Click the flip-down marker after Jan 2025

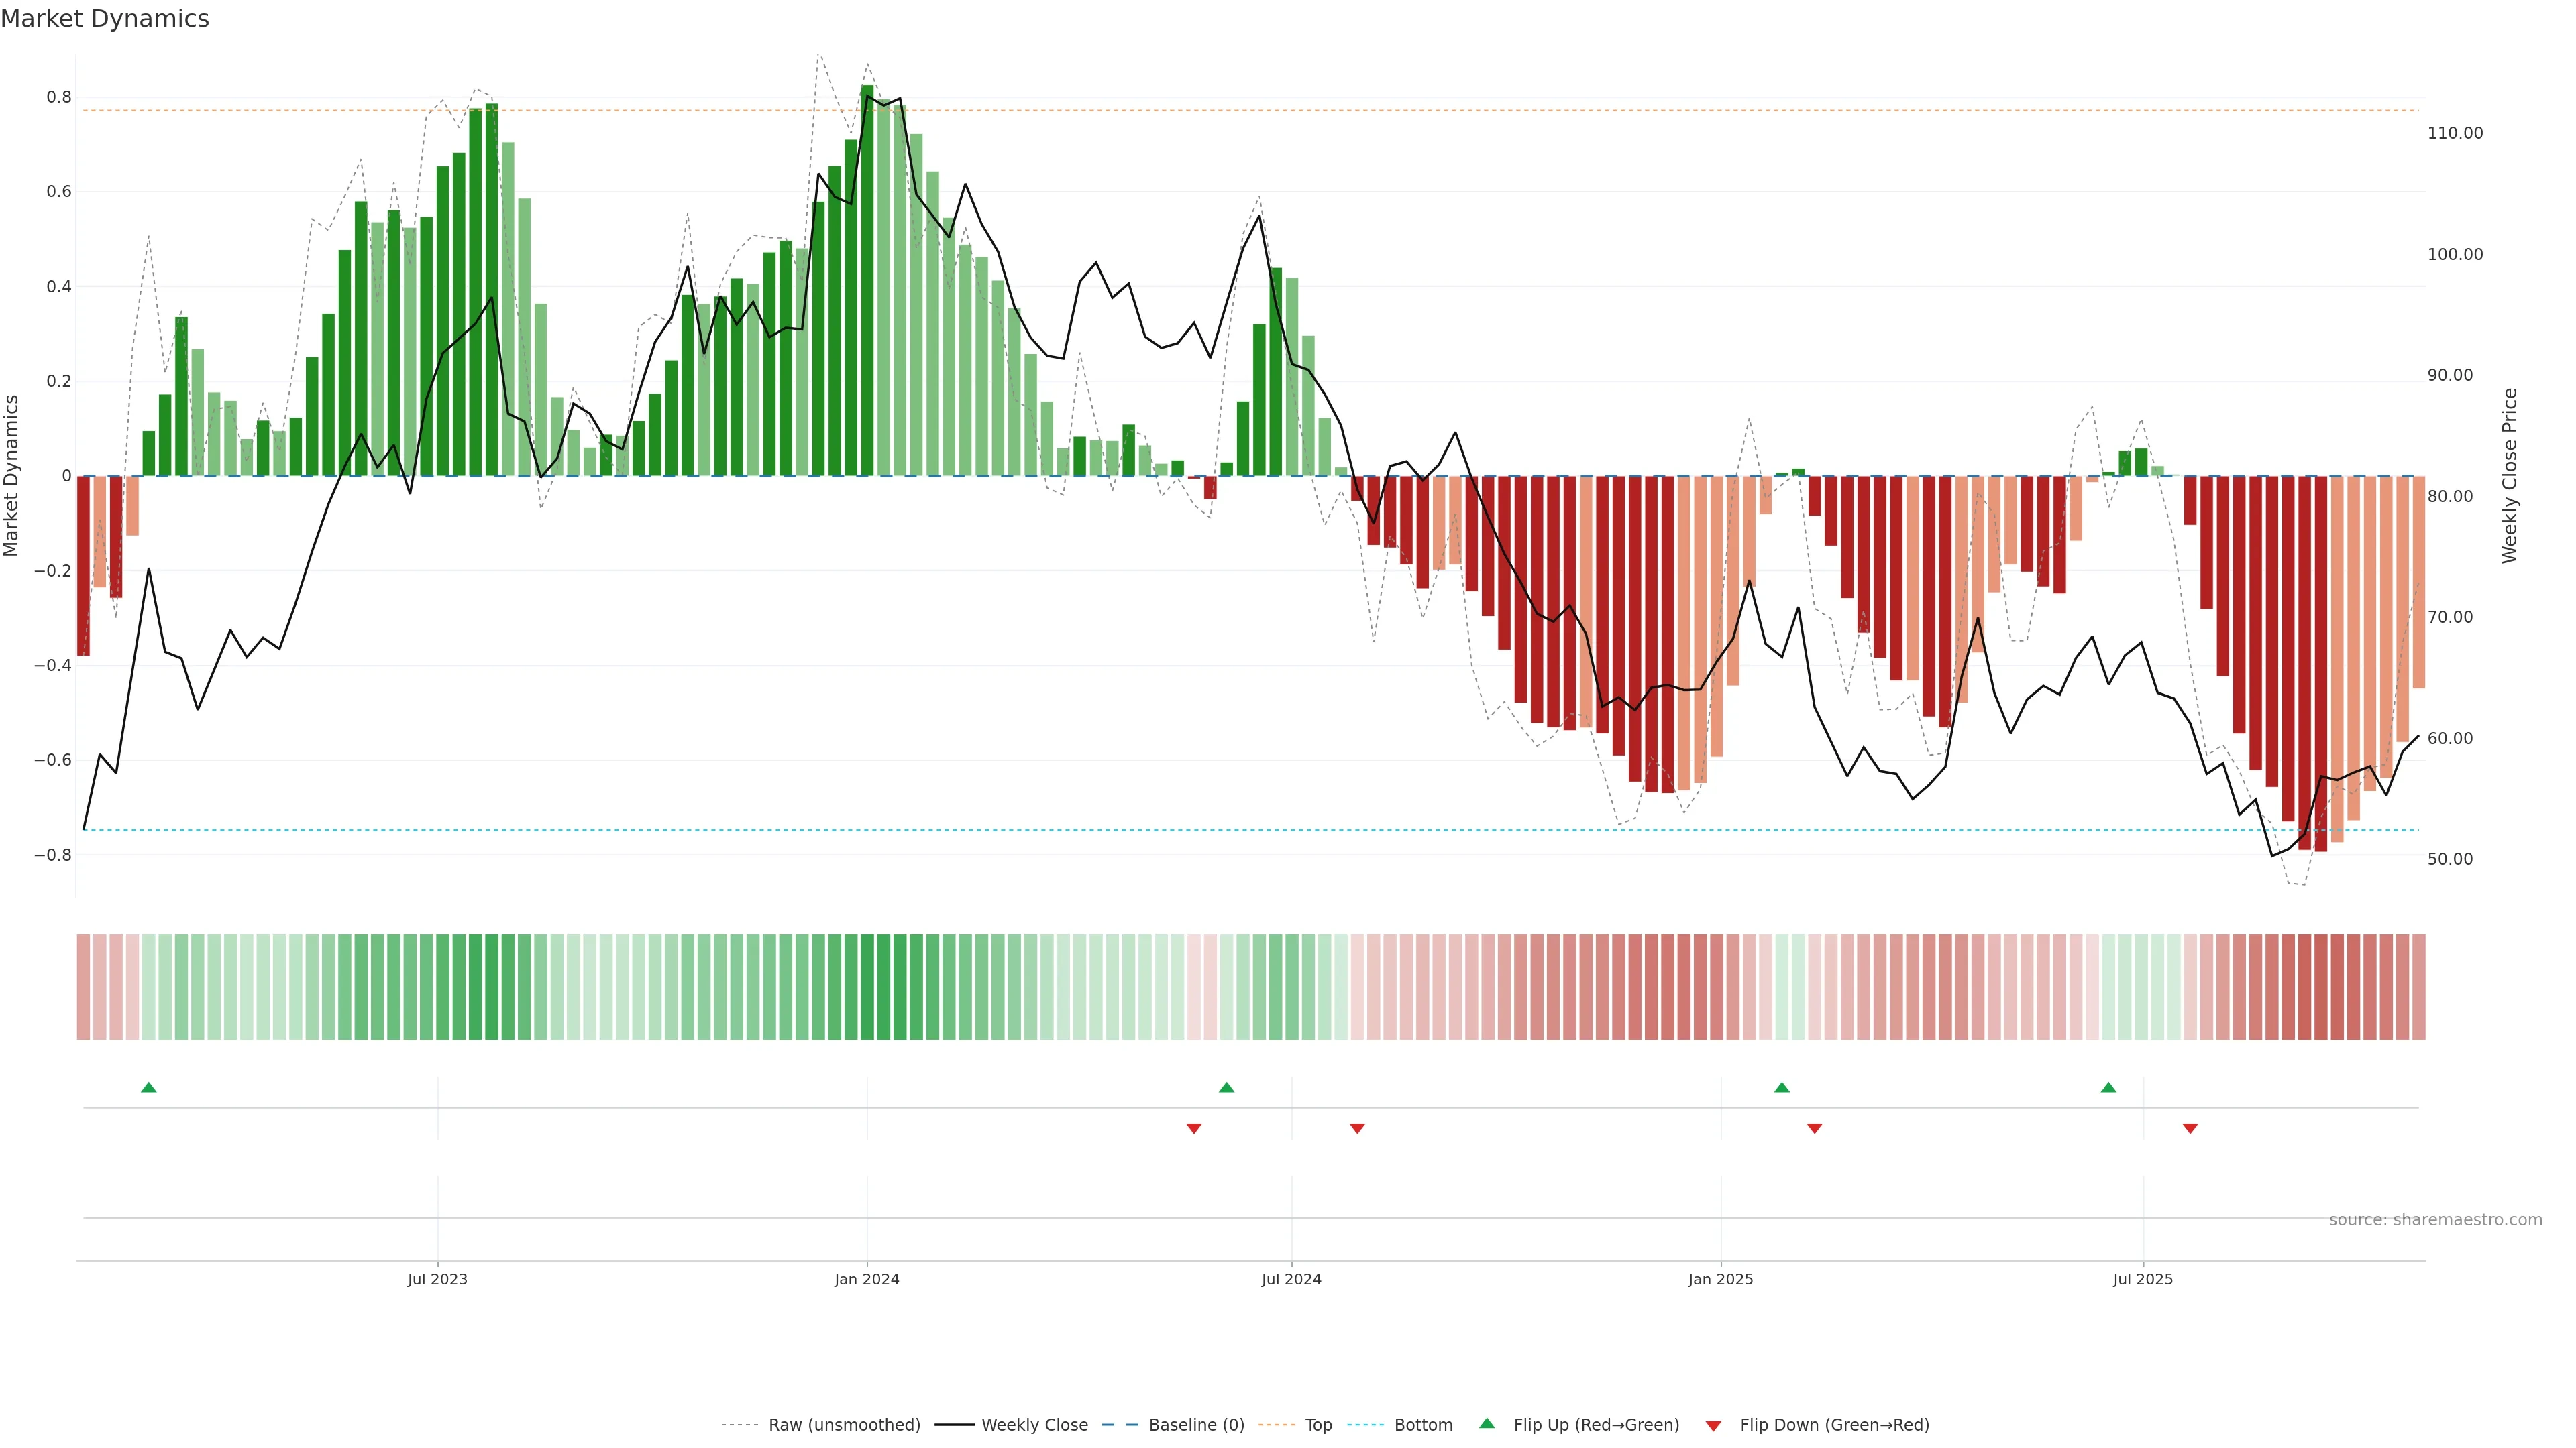1815,1128
